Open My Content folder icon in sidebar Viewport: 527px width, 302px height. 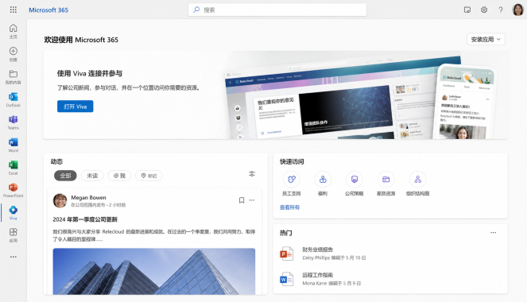coord(13,77)
